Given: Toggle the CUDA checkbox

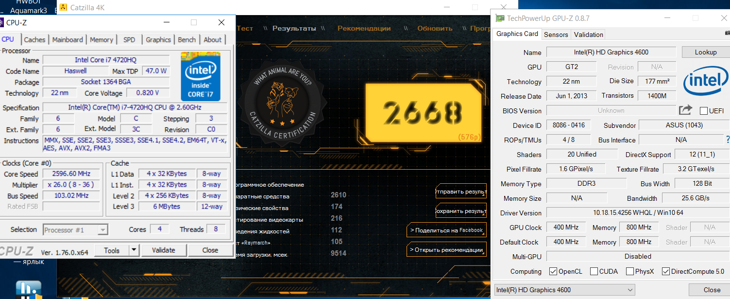Looking at the screenshot, I should [594, 271].
